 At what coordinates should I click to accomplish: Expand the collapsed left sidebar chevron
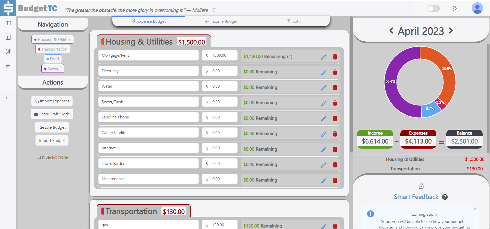tap(7, 98)
